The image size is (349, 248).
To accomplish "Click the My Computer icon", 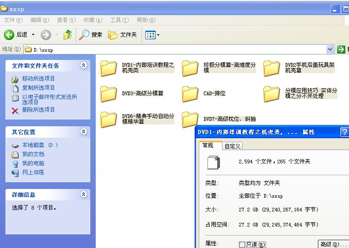I will click(x=15, y=164).
